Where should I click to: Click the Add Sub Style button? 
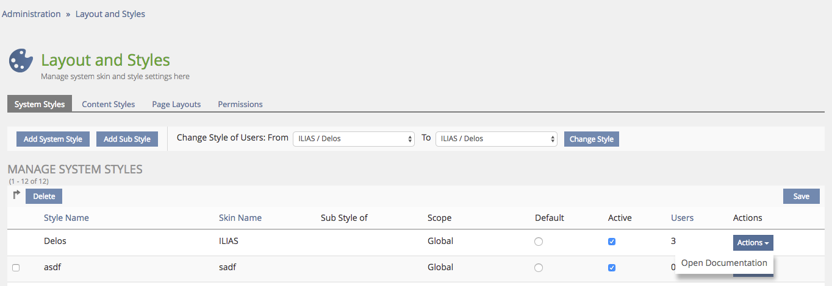click(x=127, y=139)
